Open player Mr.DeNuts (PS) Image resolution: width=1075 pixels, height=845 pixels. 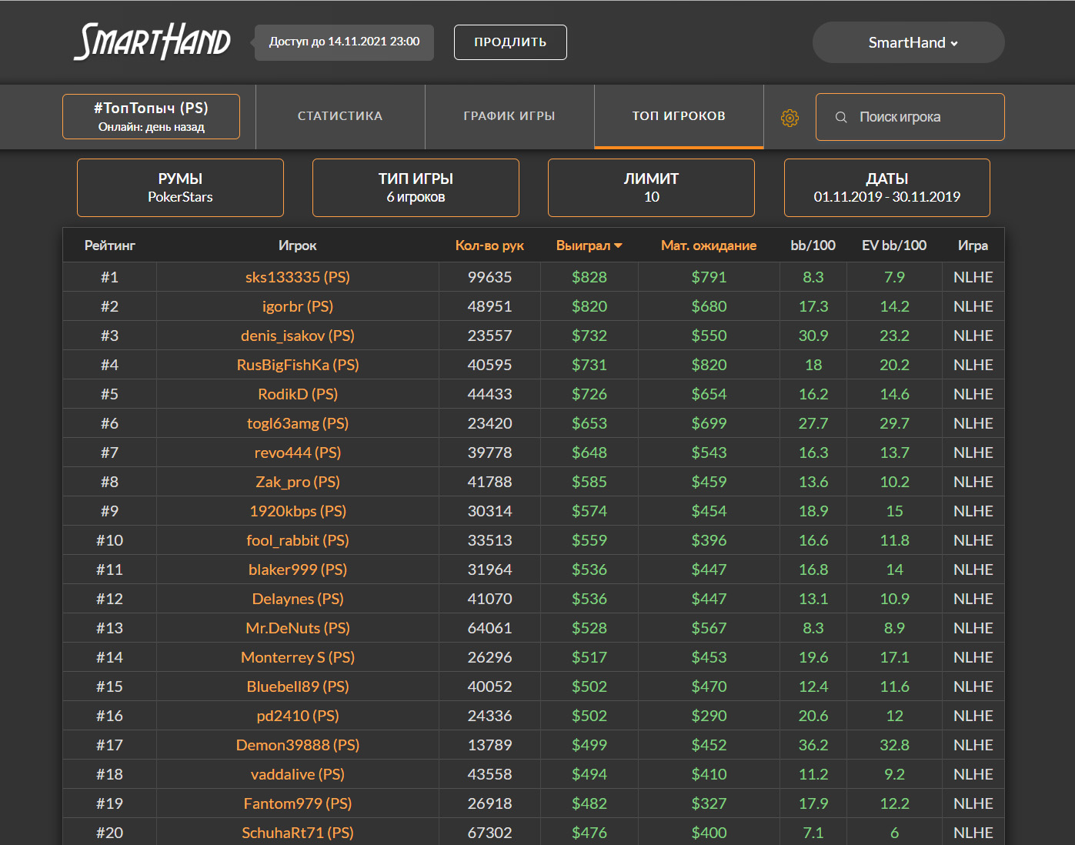point(298,628)
